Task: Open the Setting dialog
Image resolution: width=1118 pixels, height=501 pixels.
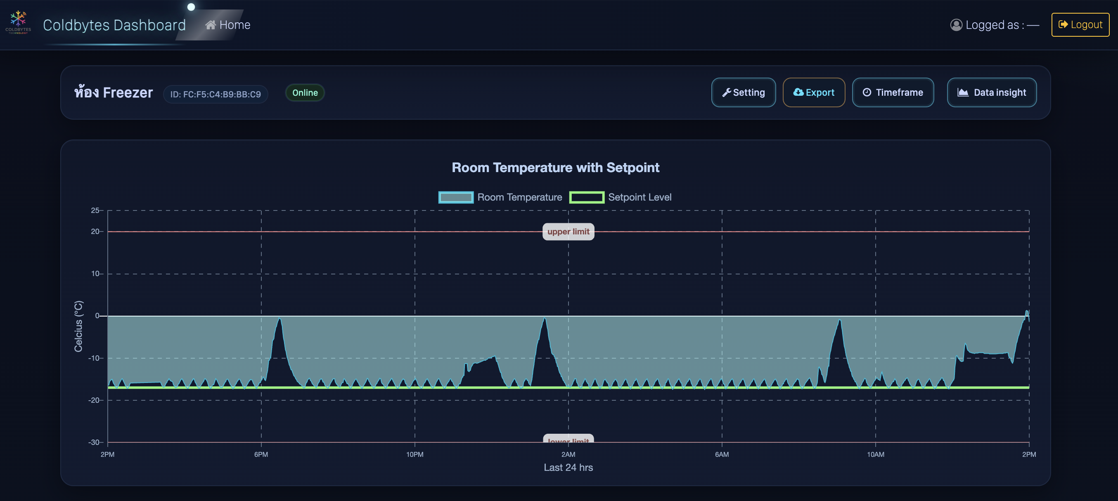Action: (743, 92)
